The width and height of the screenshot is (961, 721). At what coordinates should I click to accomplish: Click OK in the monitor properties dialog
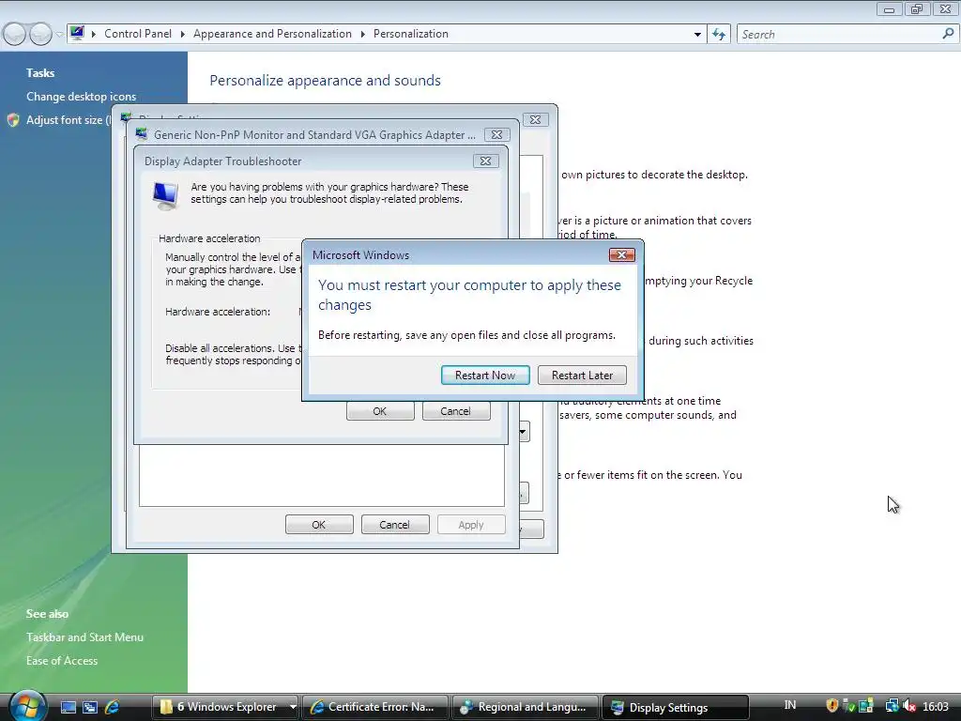(319, 525)
